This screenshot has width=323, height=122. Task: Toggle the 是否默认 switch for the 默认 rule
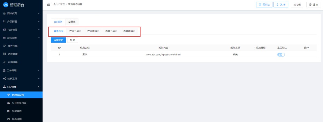[x=281, y=54]
